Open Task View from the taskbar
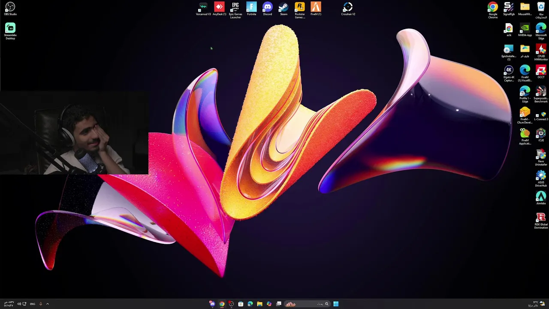The height and width of the screenshot is (309, 549). [x=279, y=304]
